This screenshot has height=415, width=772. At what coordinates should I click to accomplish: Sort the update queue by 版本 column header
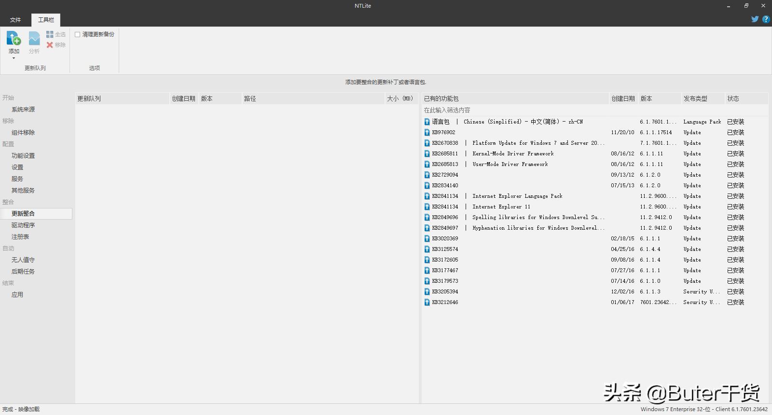pyautogui.click(x=220, y=98)
